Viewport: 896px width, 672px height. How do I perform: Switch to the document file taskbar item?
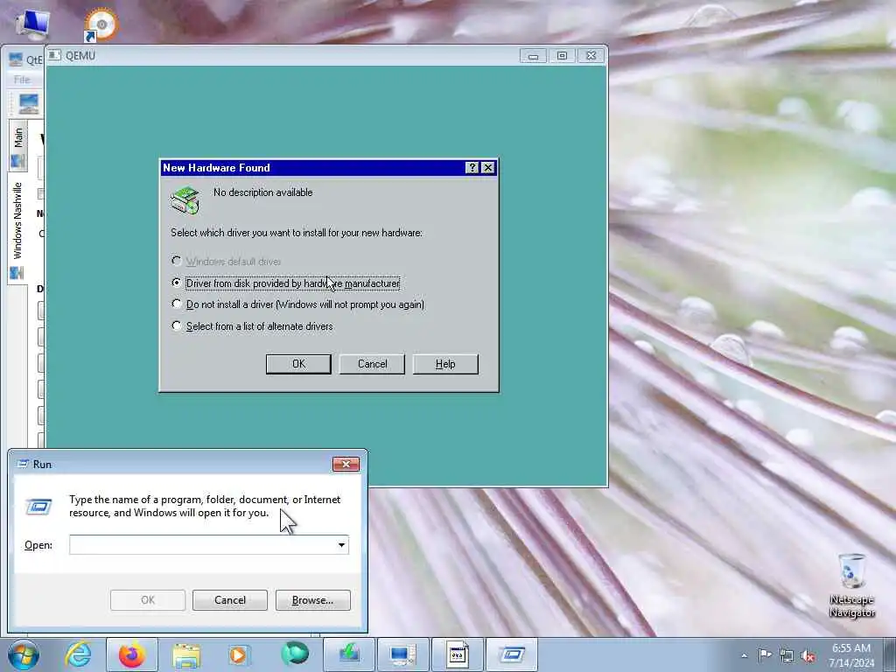tap(457, 654)
